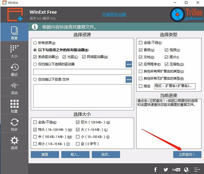Uncheck 图片(I) picture type
The height and width of the screenshot is (174, 204).
tap(166, 57)
